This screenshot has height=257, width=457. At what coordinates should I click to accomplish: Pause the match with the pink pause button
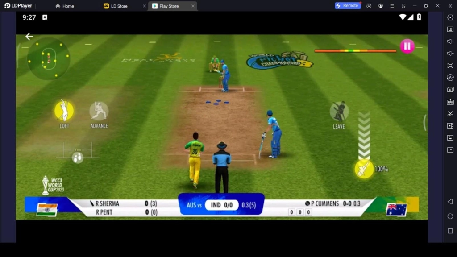[407, 46]
